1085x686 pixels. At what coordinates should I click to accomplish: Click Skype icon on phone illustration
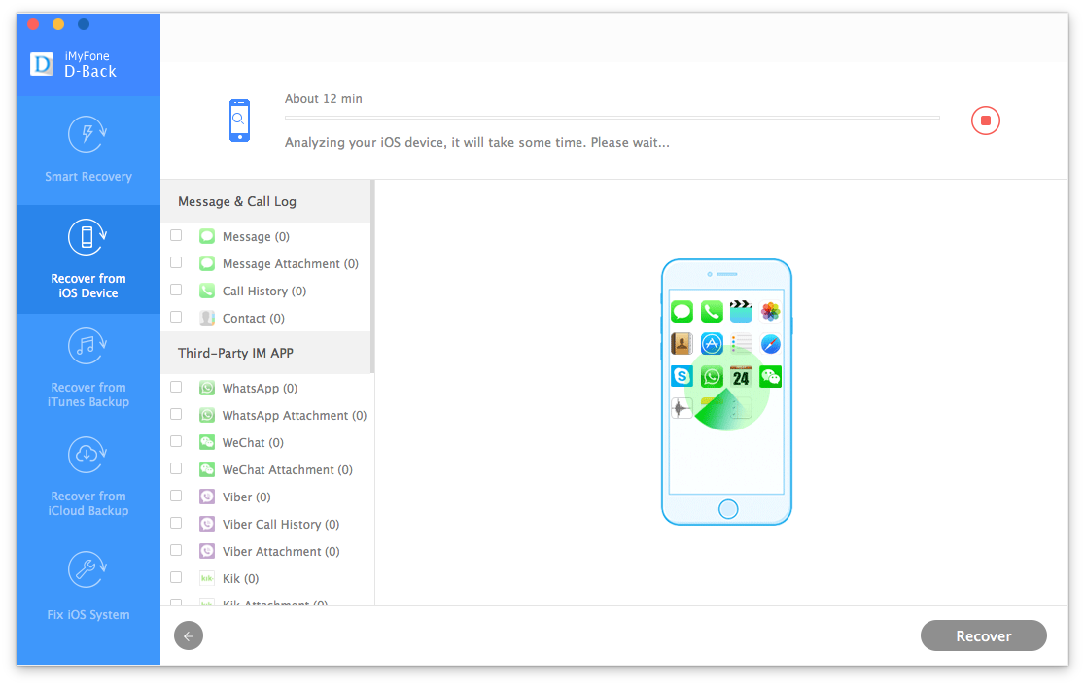click(x=682, y=376)
